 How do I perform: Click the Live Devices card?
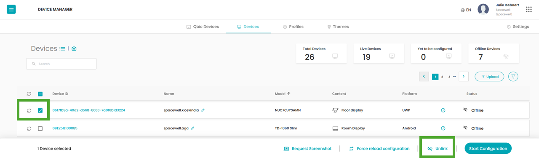tap(379, 54)
